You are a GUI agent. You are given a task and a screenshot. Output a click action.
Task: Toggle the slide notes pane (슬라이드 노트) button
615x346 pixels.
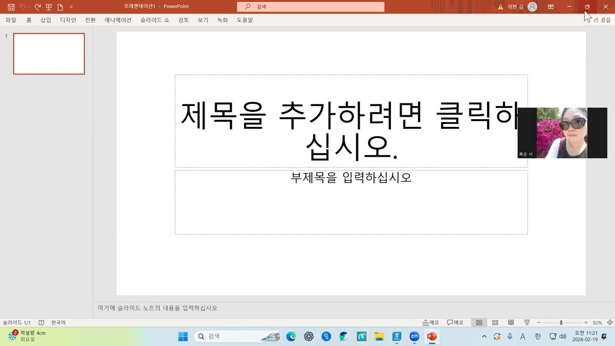tap(431, 322)
